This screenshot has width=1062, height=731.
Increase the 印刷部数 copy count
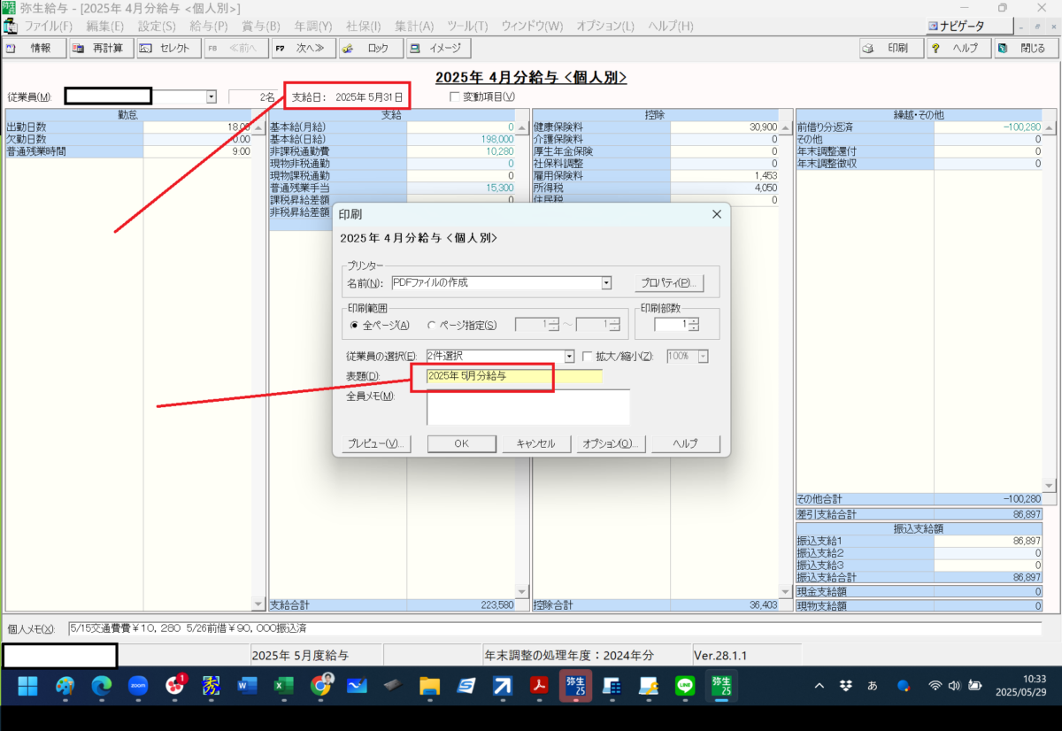click(x=693, y=321)
